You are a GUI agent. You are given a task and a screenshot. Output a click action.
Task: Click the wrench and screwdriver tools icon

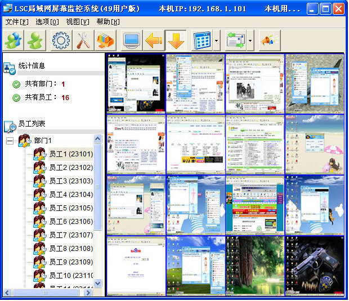[x=83, y=41]
